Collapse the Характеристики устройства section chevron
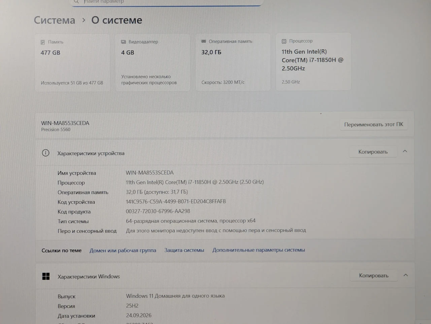Screen dimensions: 431x324 (405, 151)
